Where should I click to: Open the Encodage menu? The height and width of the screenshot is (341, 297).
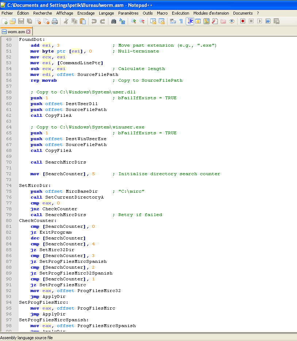point(86,13)
